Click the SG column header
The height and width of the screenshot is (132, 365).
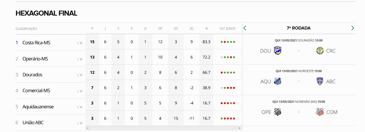click(x=192, y=28)
